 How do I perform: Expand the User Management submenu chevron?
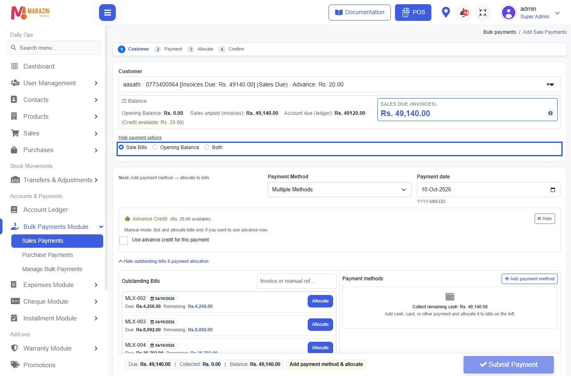(96, 83)
